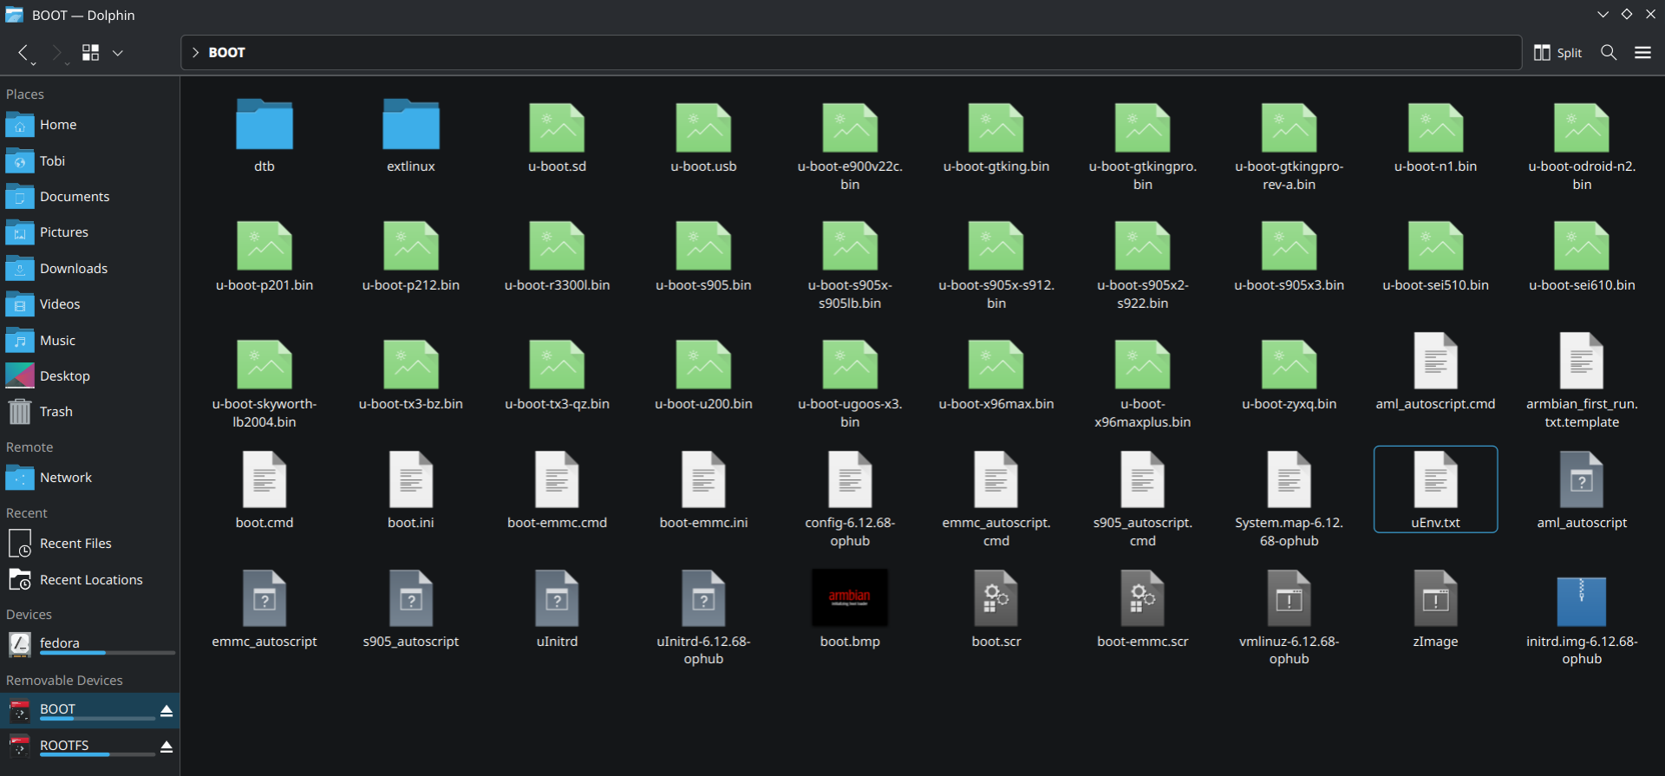Open the hamburger menu
Screen dimensions: 1665x776
[1642, 52]
